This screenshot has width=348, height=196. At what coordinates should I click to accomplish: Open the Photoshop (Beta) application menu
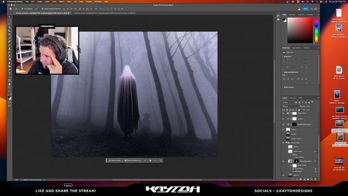15,2
